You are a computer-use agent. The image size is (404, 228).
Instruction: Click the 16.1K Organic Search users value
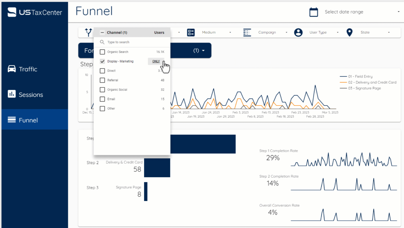(x=160, y=52)
